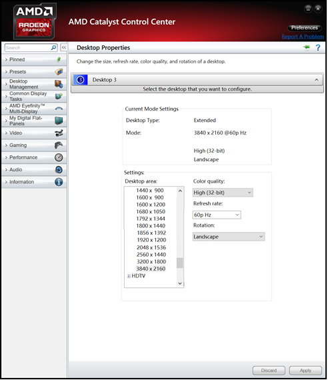
Task: Click the Common Display Tasks icon
Action: pyautogui.click(x=59, y=96)
